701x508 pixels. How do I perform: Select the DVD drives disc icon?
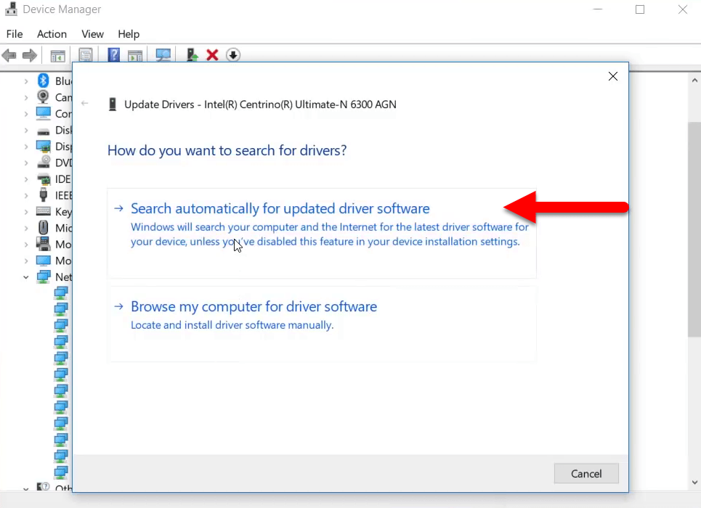click(44, 162)
